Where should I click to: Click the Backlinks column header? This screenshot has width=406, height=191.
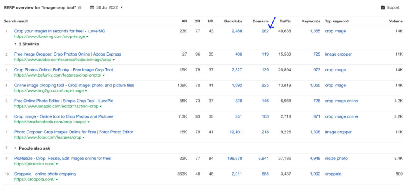[233, 21]
